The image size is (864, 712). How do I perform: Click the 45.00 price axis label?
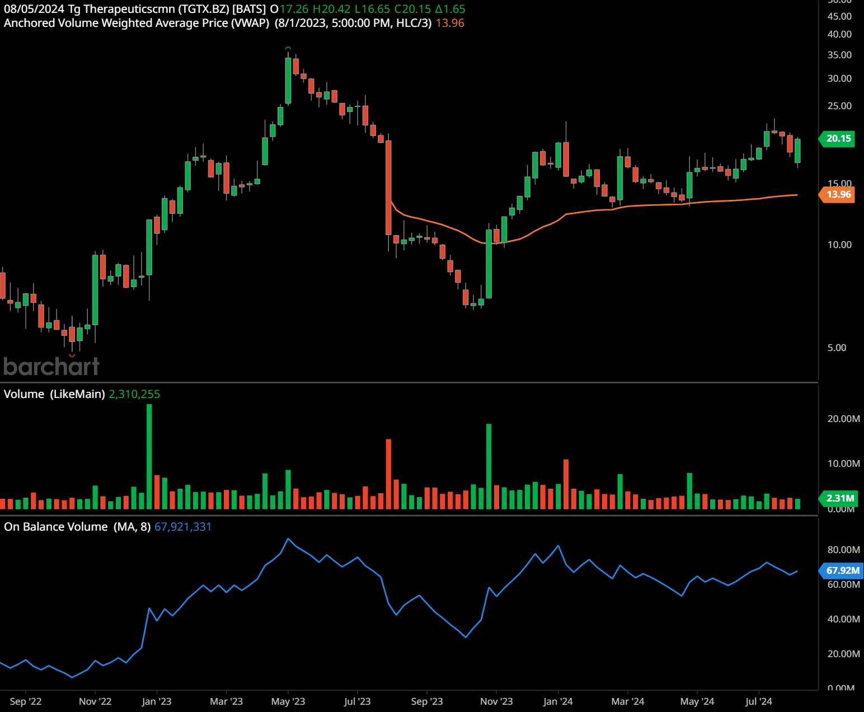click(839, 16)
